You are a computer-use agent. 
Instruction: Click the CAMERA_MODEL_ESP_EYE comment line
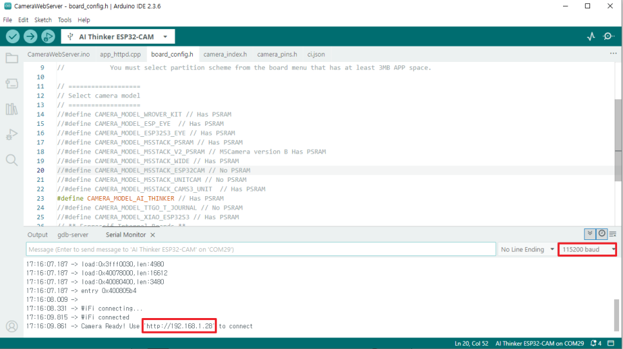point(140,124)
